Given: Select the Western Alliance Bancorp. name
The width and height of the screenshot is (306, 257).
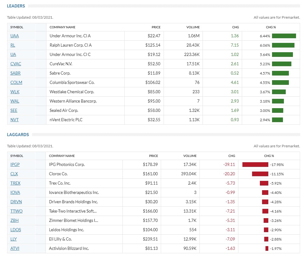Looking at the screenshot, I should click(73, 101).
